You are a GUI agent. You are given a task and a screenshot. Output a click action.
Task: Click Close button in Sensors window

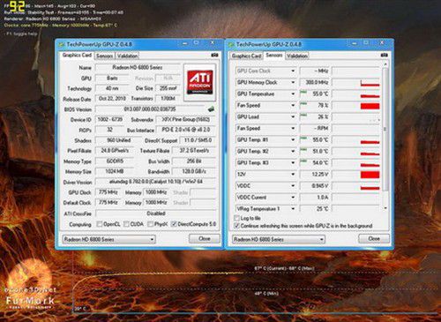coord(374,238)
